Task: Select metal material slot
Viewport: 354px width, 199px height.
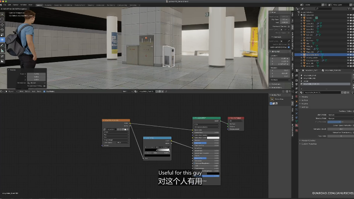Action: coord(325,81)
